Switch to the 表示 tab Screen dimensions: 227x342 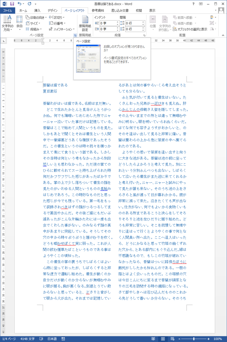(x=152, y=10)
